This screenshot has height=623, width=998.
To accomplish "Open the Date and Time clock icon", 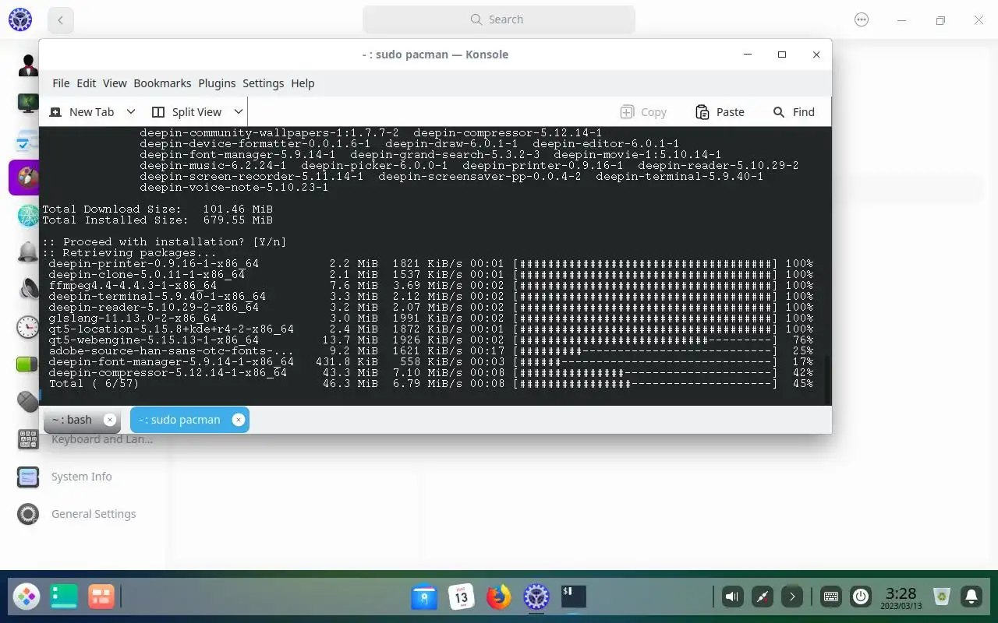I will click(28, 326).
